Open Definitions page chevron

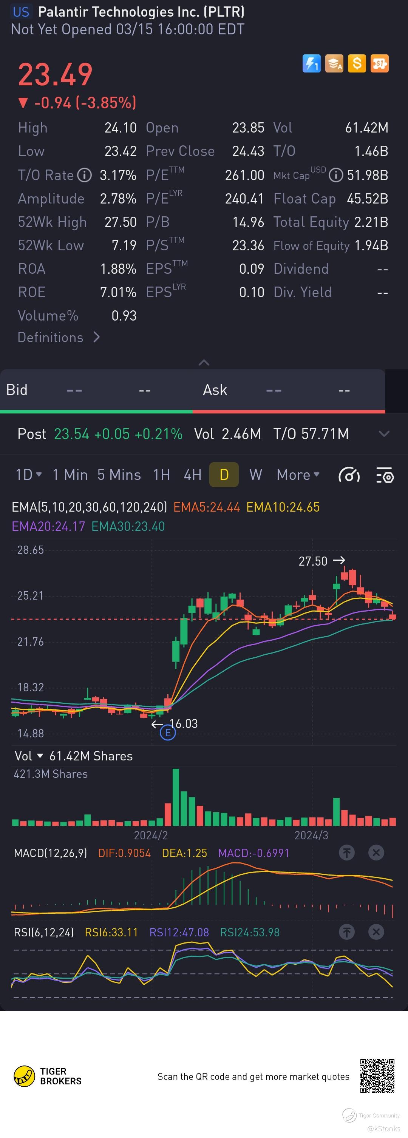(x=97, y=338)
